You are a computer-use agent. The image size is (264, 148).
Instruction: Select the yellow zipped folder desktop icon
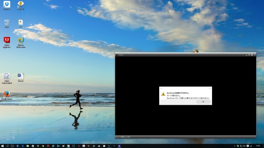tap(21, 23)
